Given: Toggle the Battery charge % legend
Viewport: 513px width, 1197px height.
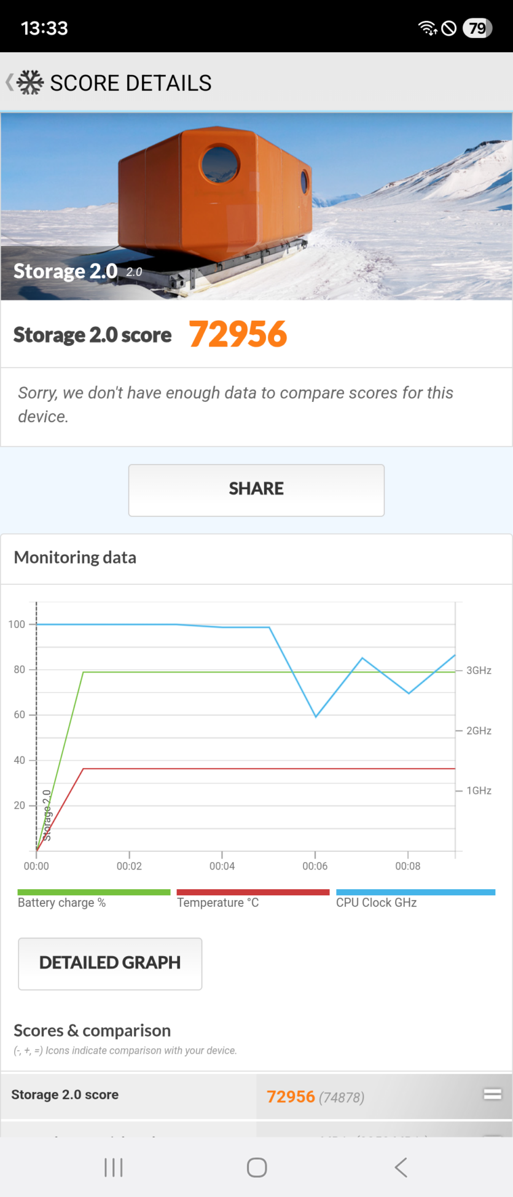Looking at the screenshot, I should pos(94,899).
